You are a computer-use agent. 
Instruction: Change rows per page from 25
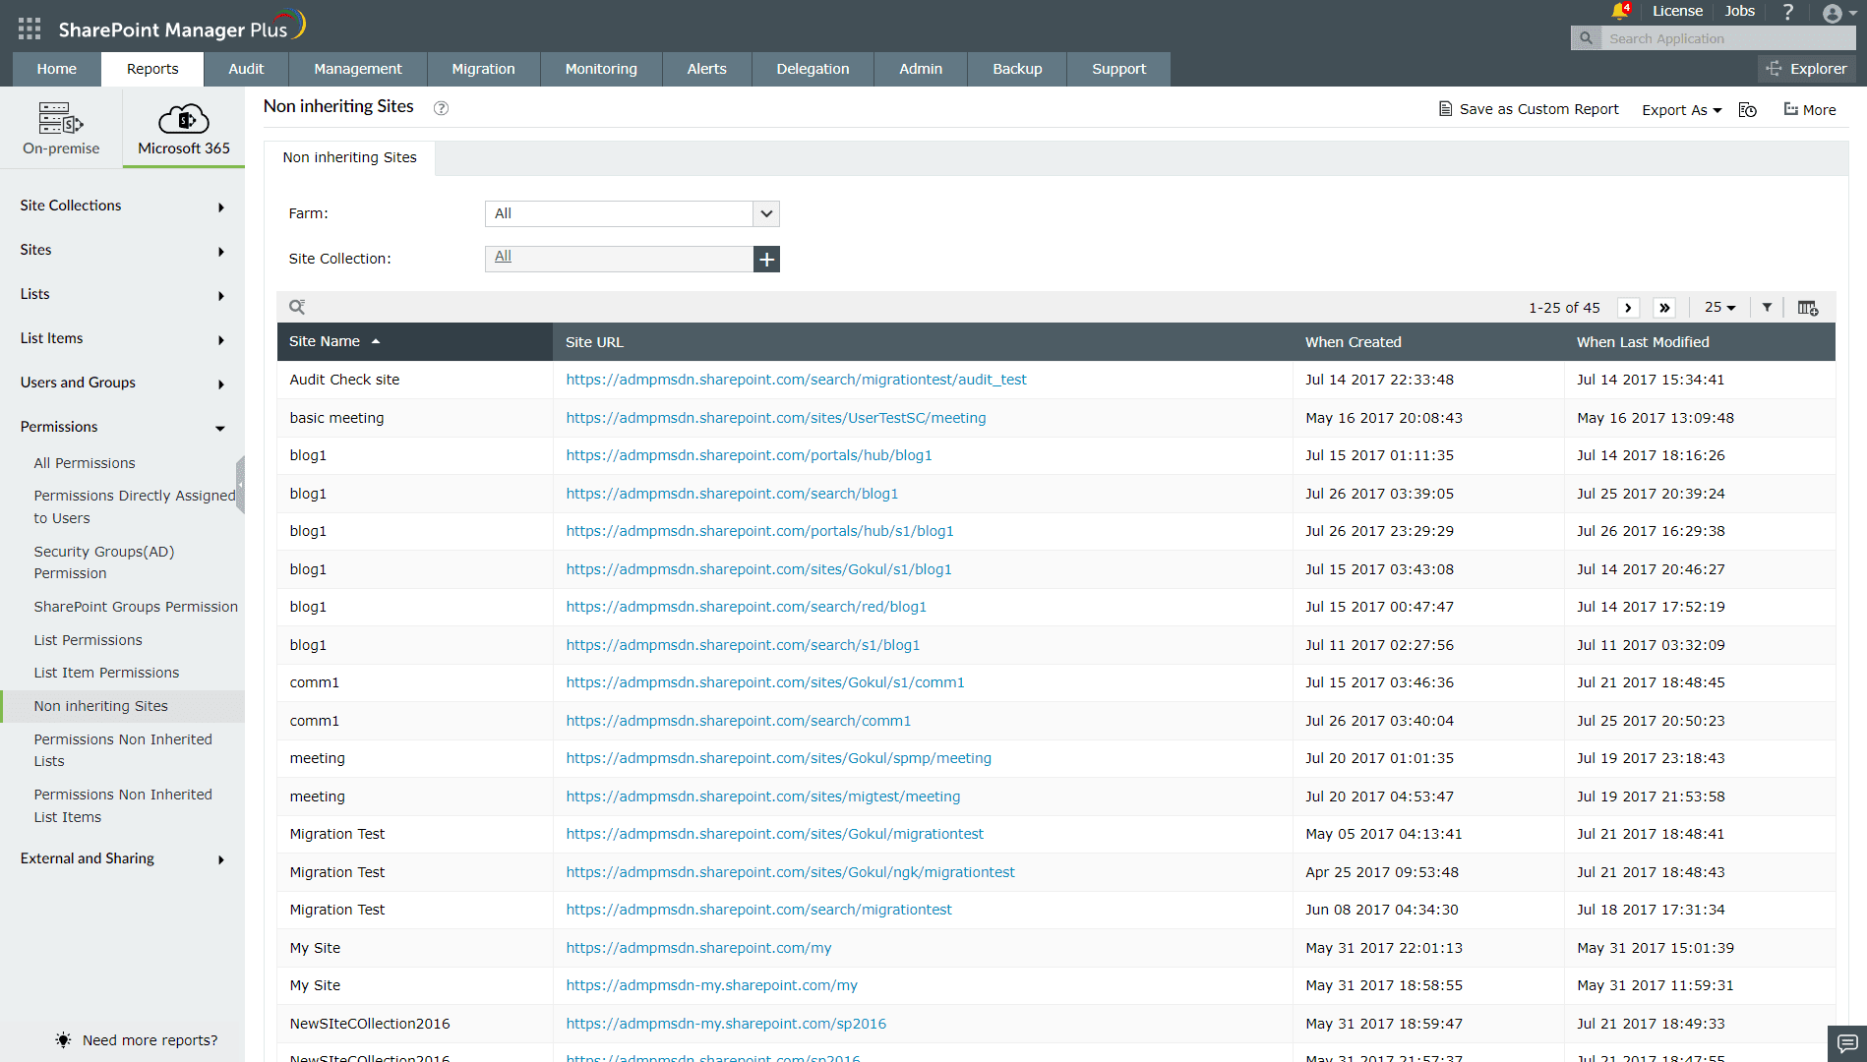pyautogui.click(x=1719, y=308)
